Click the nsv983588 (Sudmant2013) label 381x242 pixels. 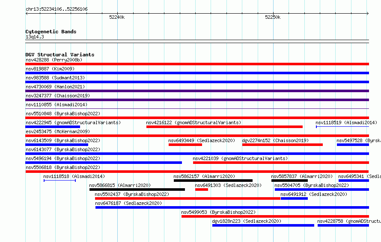pos(55,78)
